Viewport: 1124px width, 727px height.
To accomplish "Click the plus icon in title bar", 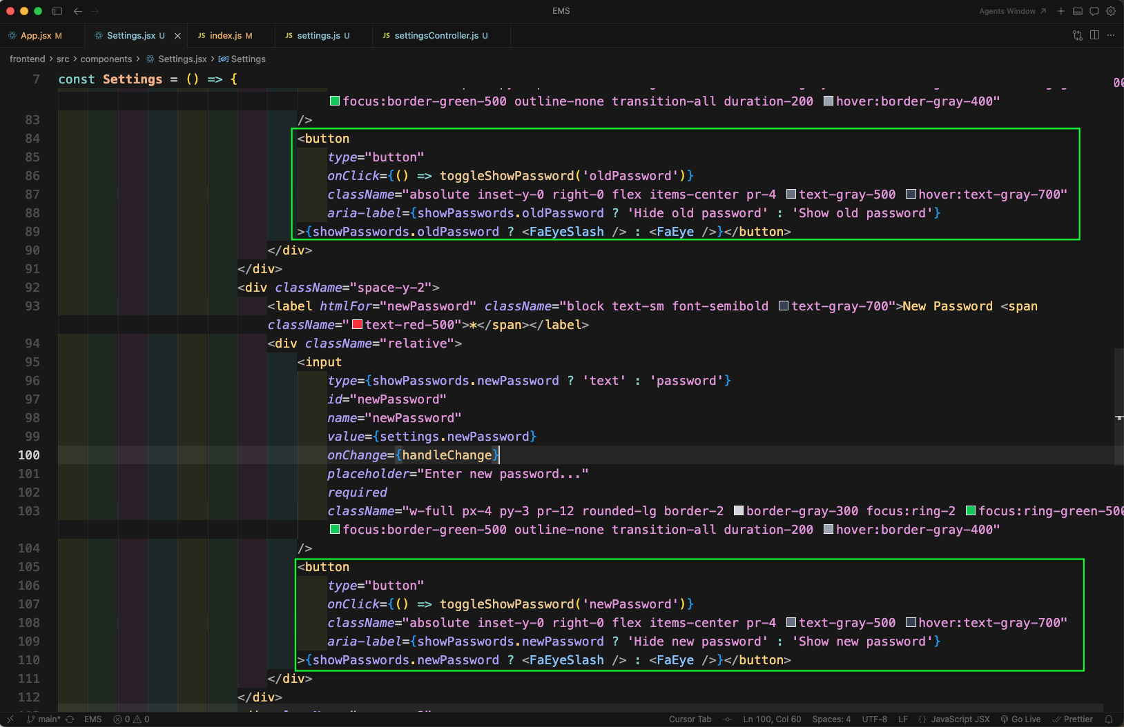I will [x=1061, y=11].
